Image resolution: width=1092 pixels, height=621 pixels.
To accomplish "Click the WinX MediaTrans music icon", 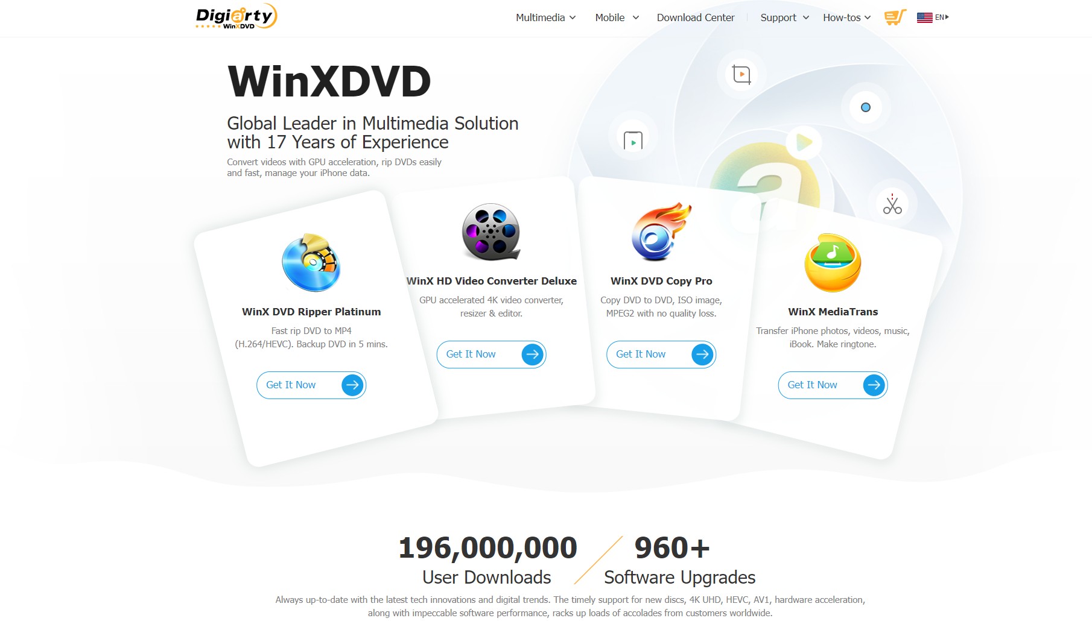I will [833, 263].
